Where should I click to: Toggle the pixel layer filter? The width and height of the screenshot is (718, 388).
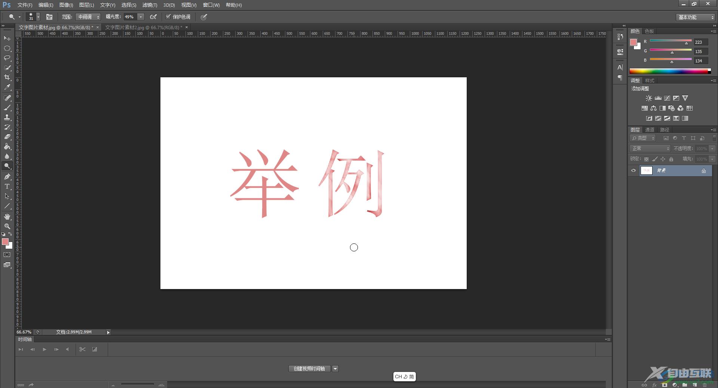(666, 138)
